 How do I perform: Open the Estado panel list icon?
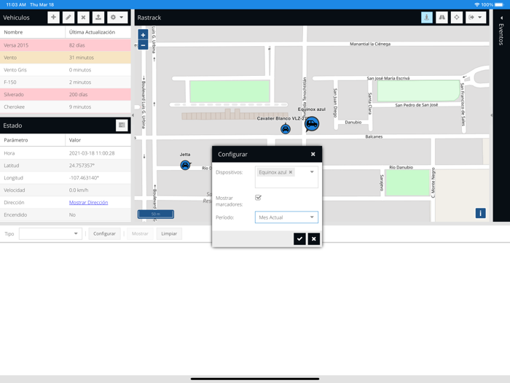click(122, 125)
